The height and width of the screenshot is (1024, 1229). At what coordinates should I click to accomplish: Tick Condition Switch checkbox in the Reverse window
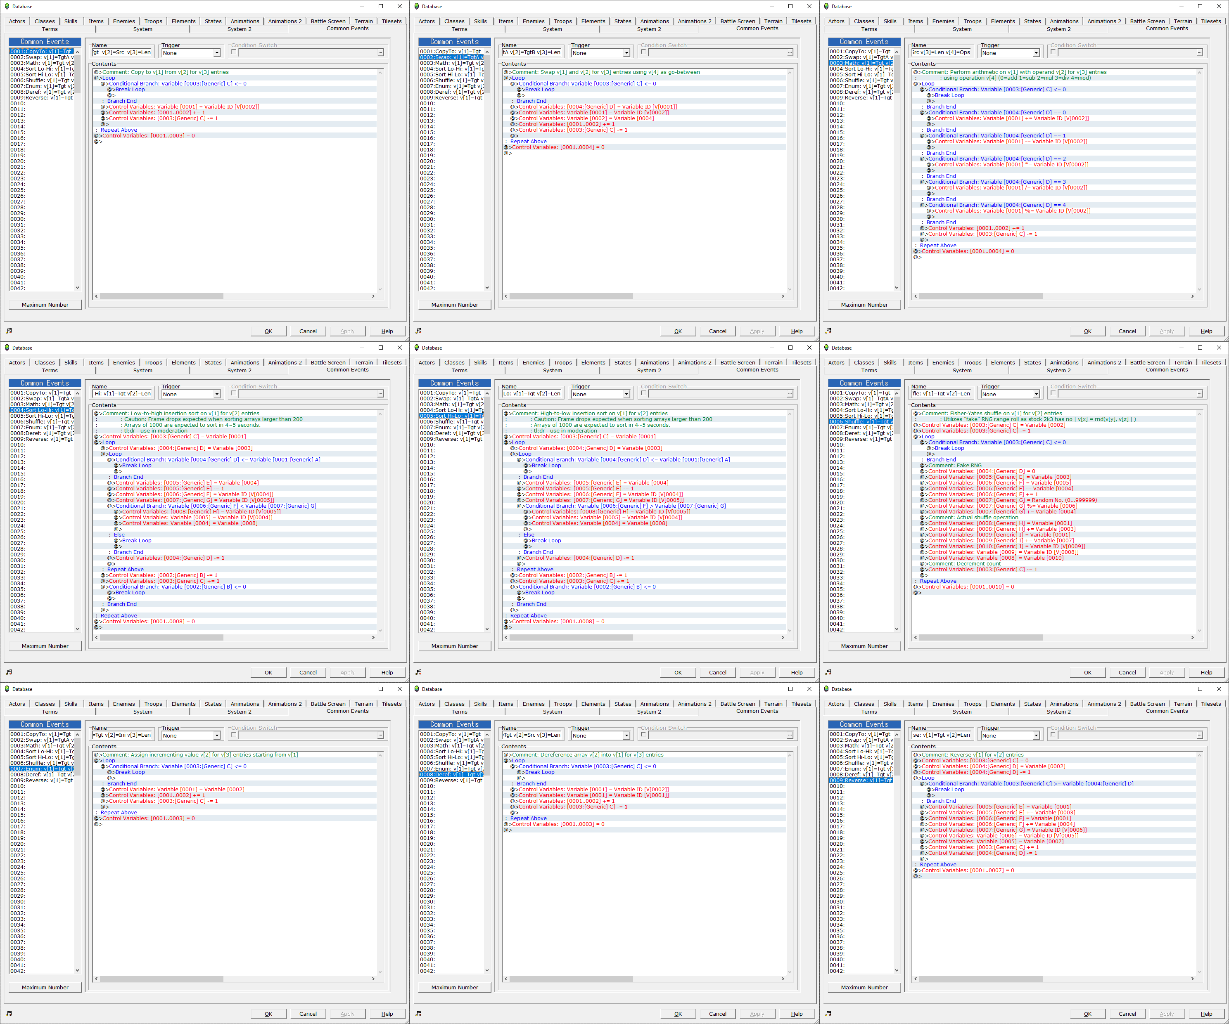pyautogui.click(x=1053, y=735)
